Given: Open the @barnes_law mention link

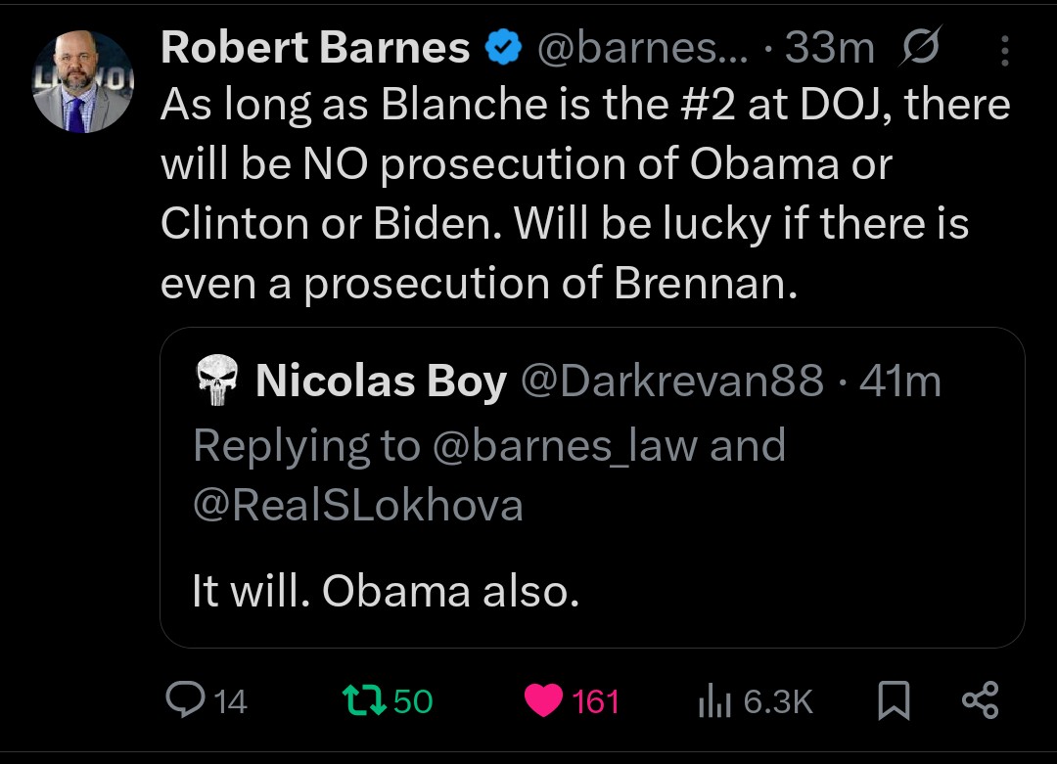Looking at the screenshot, I should pyautogui.click(x=565, y=445).
